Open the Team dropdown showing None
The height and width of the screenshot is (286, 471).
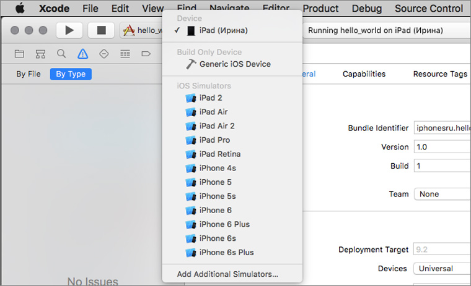pyautogui.click(x=442, y=194)
